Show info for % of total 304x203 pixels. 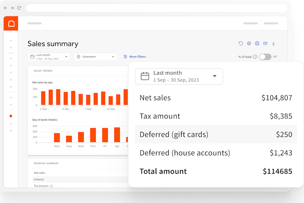tap(255, 57)
